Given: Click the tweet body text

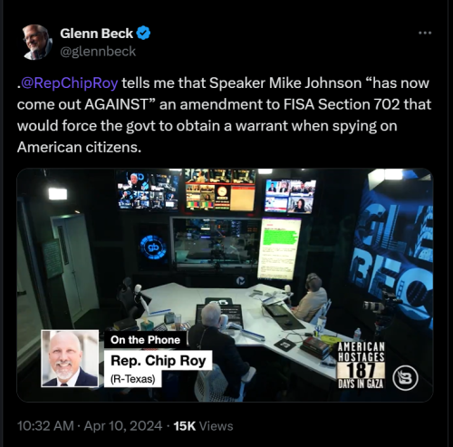Looking at the screenshot, I should (224, 115).
